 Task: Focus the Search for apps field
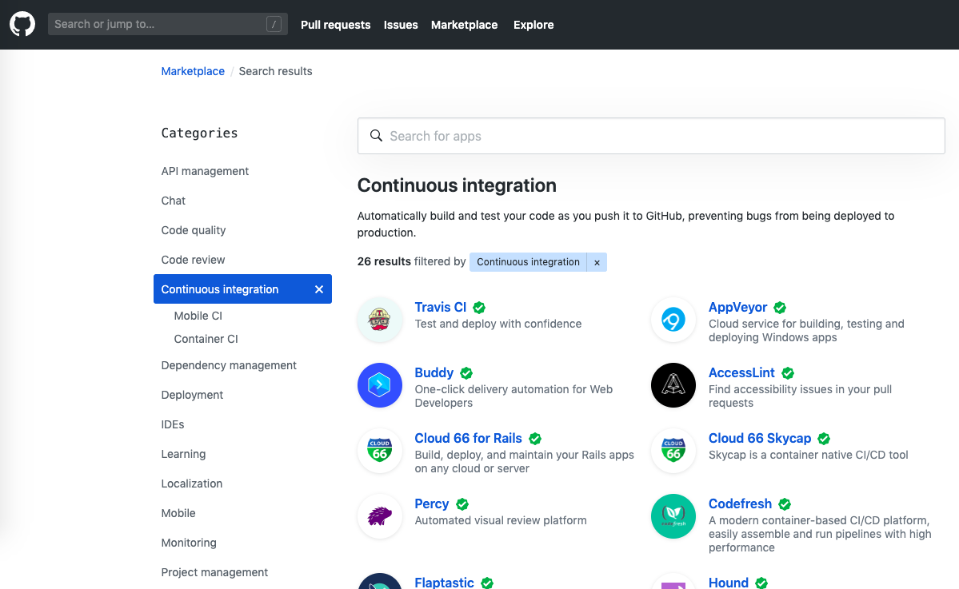coord(651,136)
